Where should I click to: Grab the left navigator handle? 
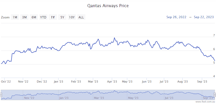(1, 95)
